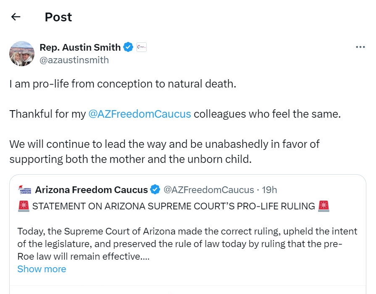Open the quoted post's Supreme Court ruling text
Screen dimensions: 376x294
click(187, 243)
